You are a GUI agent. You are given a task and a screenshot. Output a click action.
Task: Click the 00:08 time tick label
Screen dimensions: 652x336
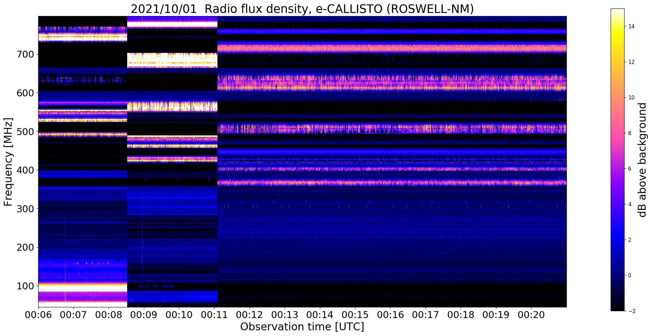109,315
